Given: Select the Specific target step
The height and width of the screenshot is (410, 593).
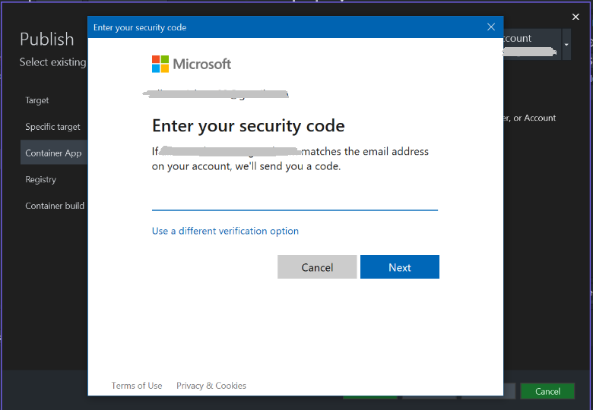Looking at the screenshot, I should click(52, 127).
